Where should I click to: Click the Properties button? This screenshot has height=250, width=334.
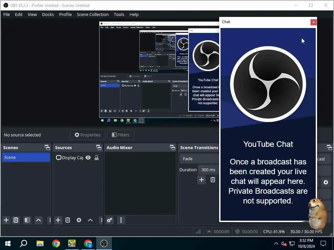tap(87, 135)
